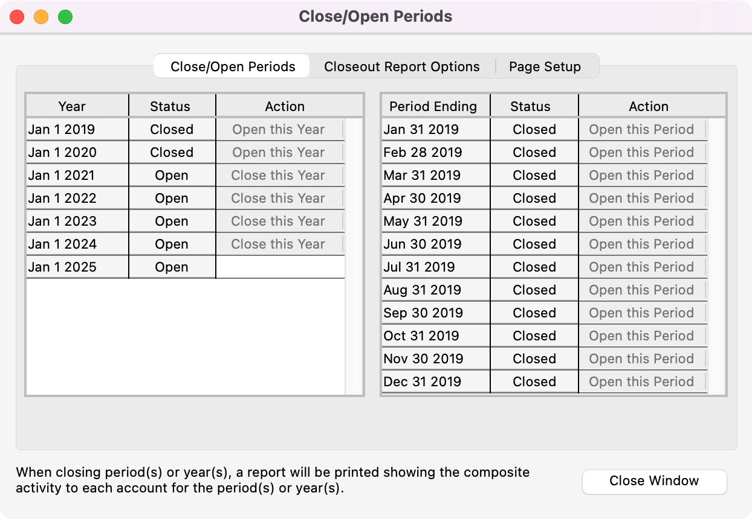752x519 pixels.
Task: Open the period ending Jan 31 2019
Action: (641, 130)
